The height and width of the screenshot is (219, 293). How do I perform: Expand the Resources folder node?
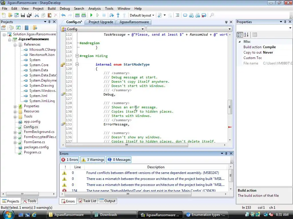15,112
